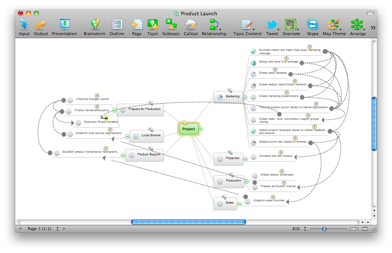Toggle progress of Design and order final package
The image size is (392, 253).
[x=253, y=63]
